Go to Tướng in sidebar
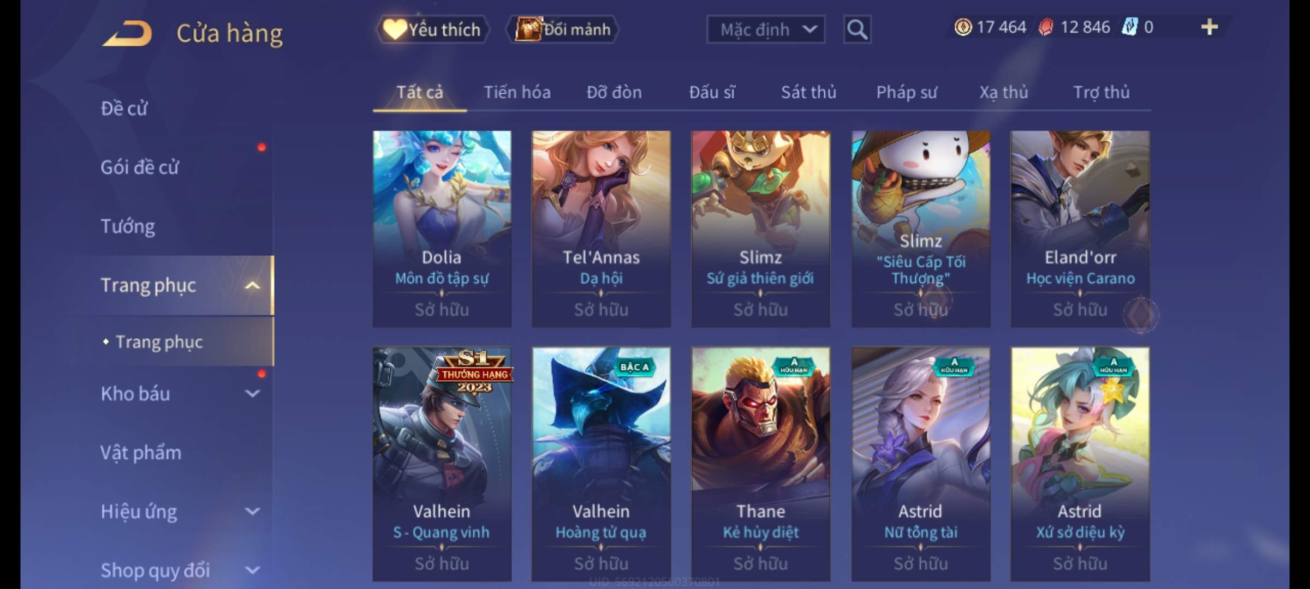Screen dimensions: 1310x589 (x=128, y=226)
